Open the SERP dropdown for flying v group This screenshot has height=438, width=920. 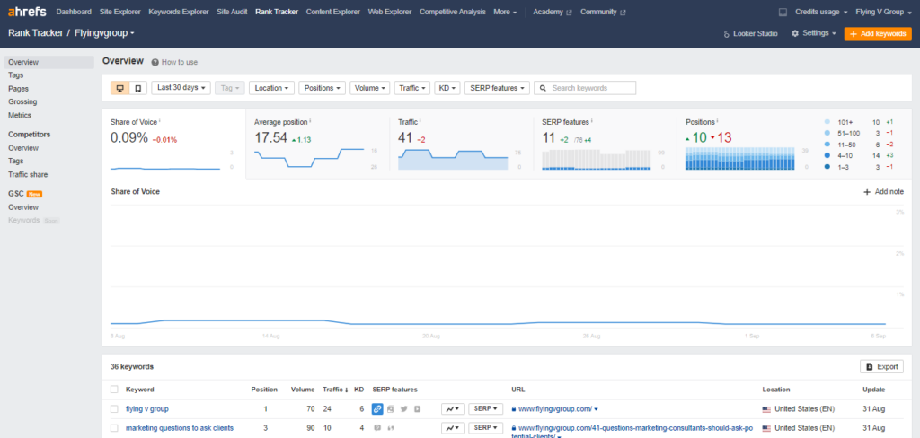tap(486, 408)
